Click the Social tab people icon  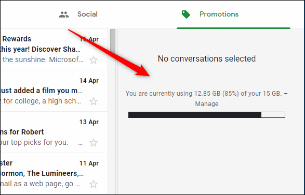(x=64, y=14)
